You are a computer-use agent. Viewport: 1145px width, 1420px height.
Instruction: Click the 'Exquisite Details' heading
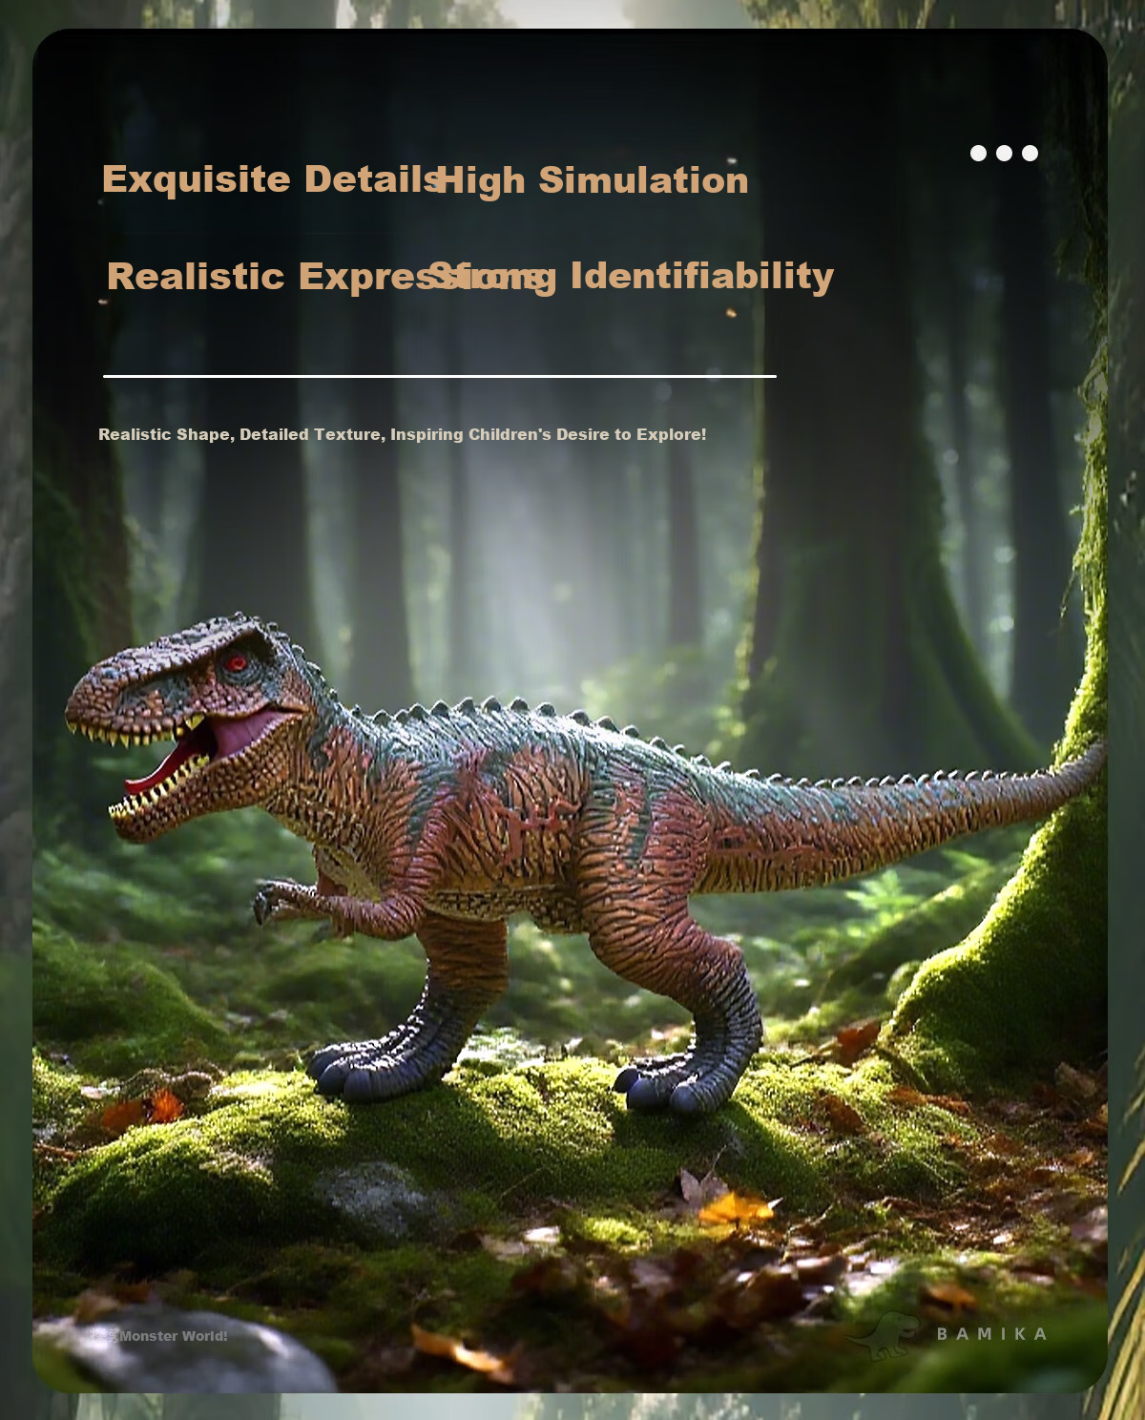point(273,179)
